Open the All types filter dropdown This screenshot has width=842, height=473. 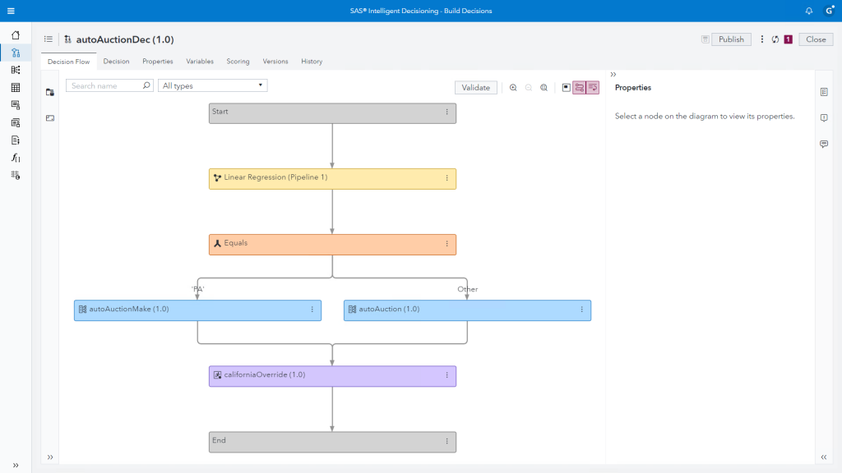pyautogui.click(x=212, y=85)
